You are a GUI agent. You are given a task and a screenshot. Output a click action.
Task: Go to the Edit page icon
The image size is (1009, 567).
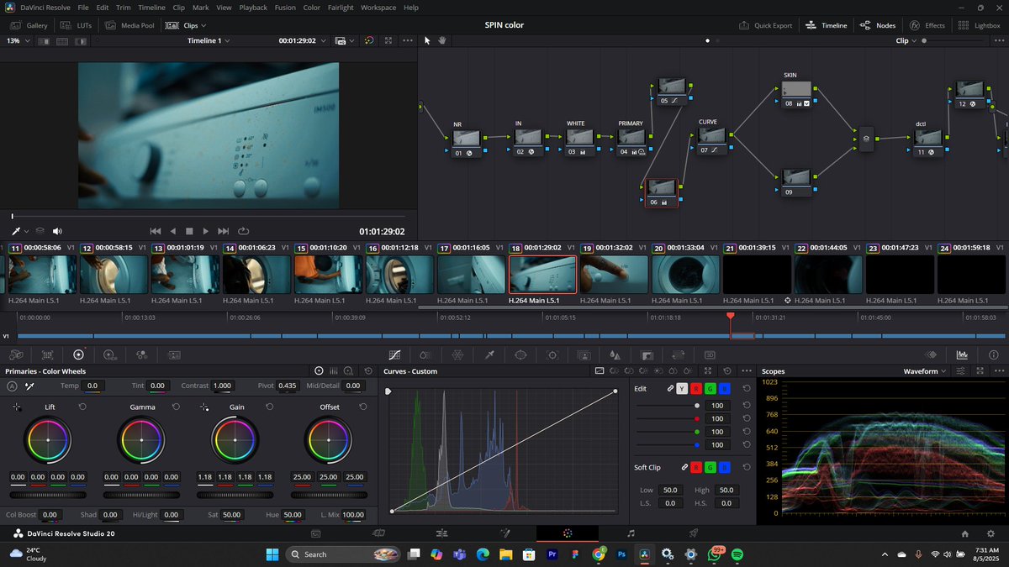point(441,533)
